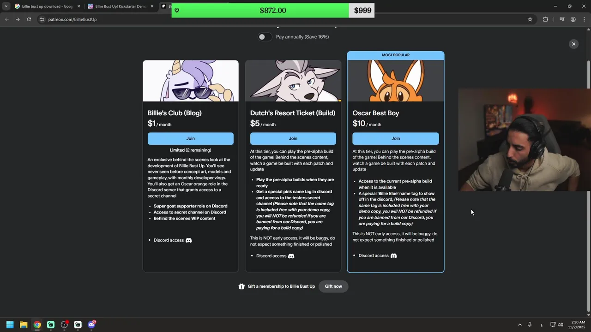Click the Pay annually (Save 16%) label

click(302, 37)
